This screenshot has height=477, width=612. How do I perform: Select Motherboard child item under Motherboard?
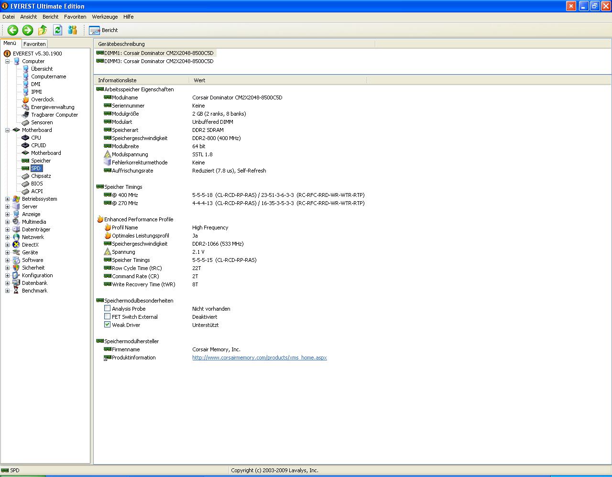point(46,153)
